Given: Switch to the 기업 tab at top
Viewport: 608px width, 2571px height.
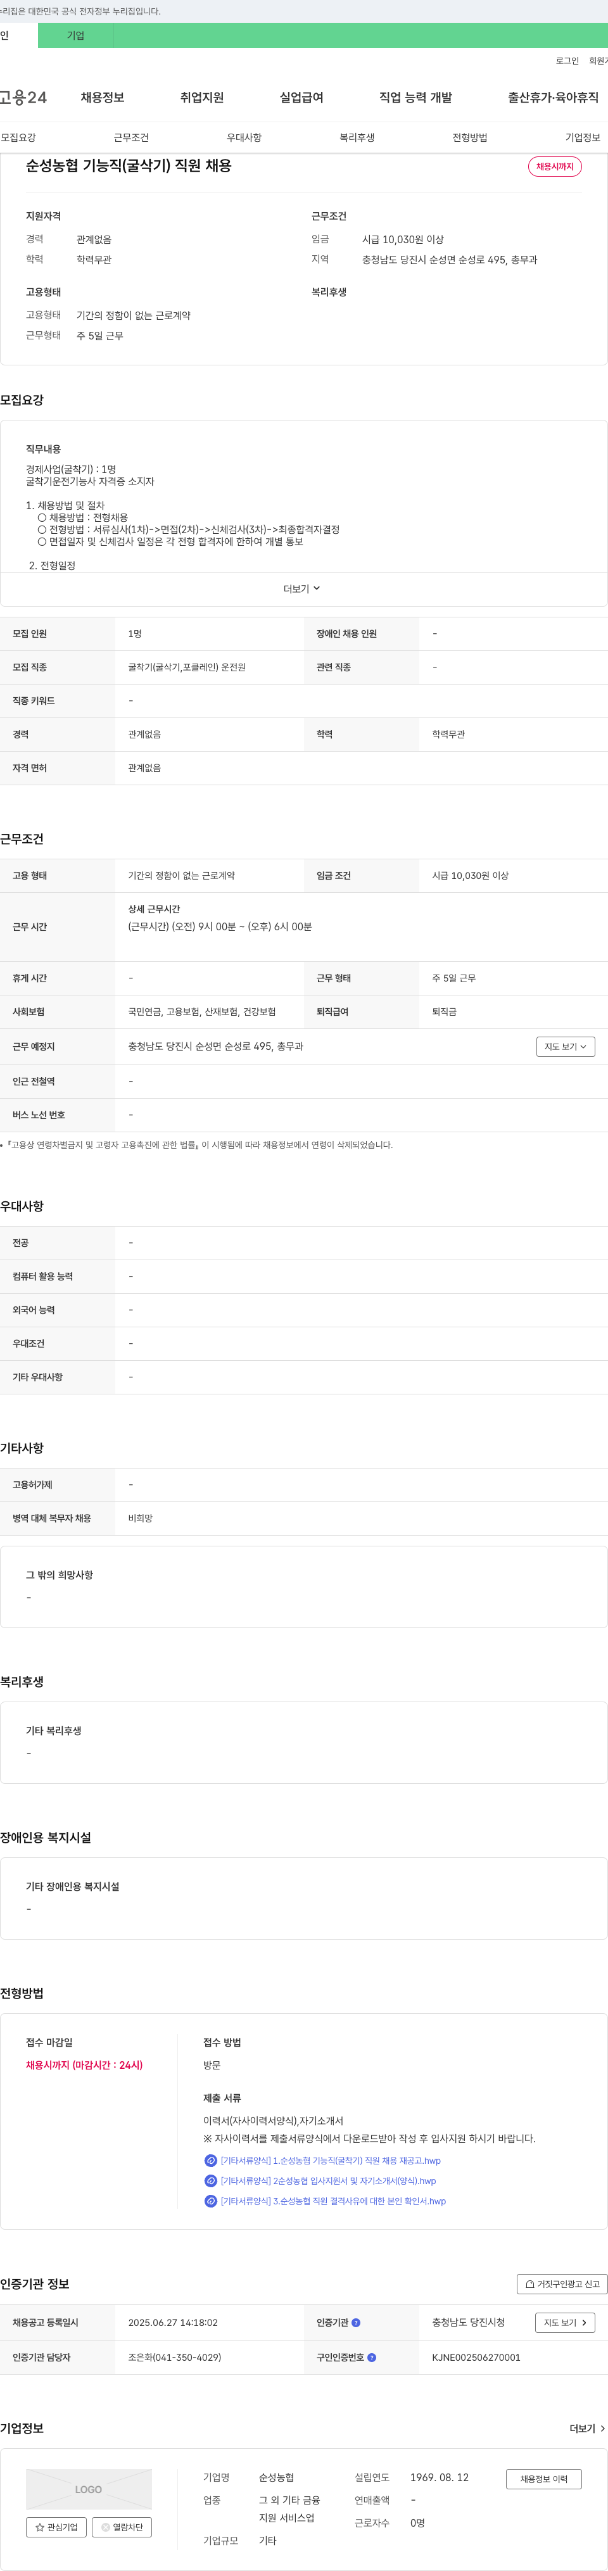Looking at the screenshot, I should [76, 36].
